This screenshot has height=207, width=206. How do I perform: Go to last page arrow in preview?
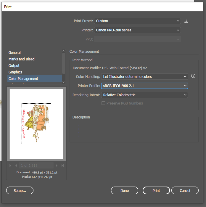pos(63,166)
